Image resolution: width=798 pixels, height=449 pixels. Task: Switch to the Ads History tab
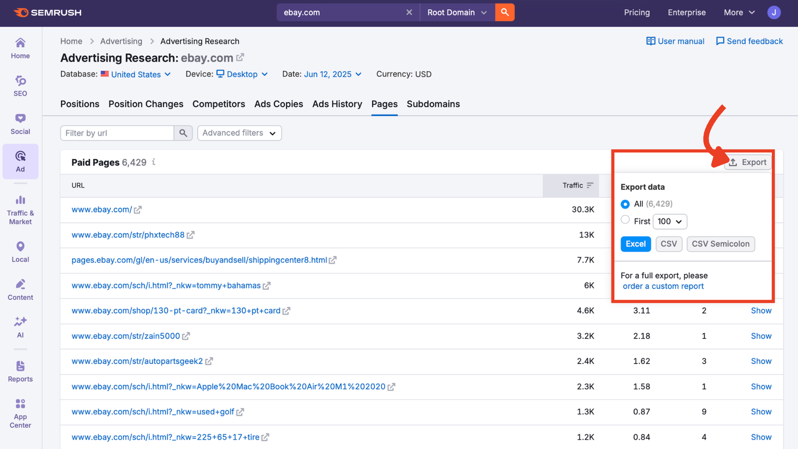coord(337,104)
